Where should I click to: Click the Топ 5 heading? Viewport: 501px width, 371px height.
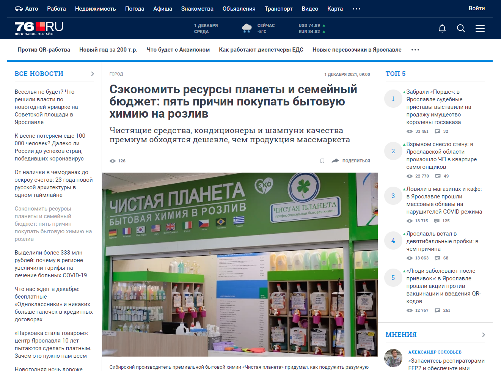point(396,74)
